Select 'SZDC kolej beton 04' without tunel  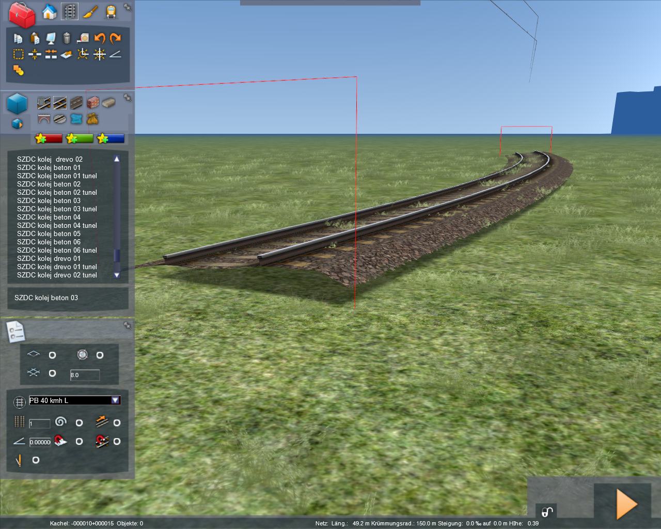[49, 217]
